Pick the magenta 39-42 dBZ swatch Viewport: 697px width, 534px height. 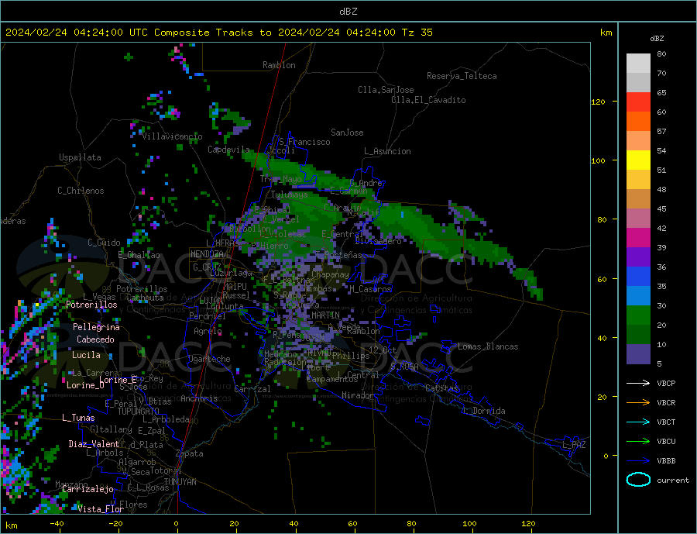pyautogui.click(x=638, y=238)
